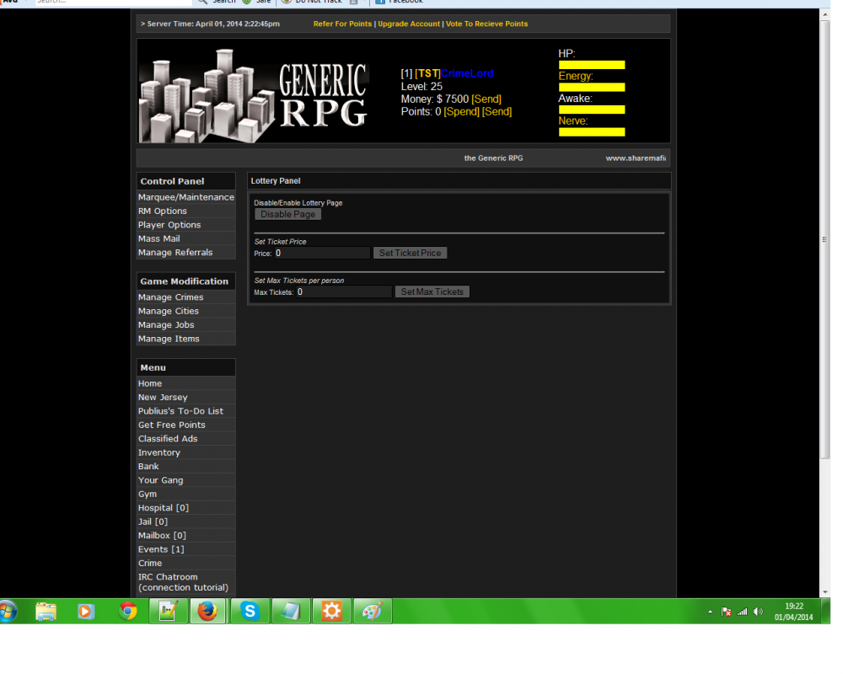Click the Set Ticket Price button
The width and height of the screenshot is (843, 674).
tap(410, 253)
